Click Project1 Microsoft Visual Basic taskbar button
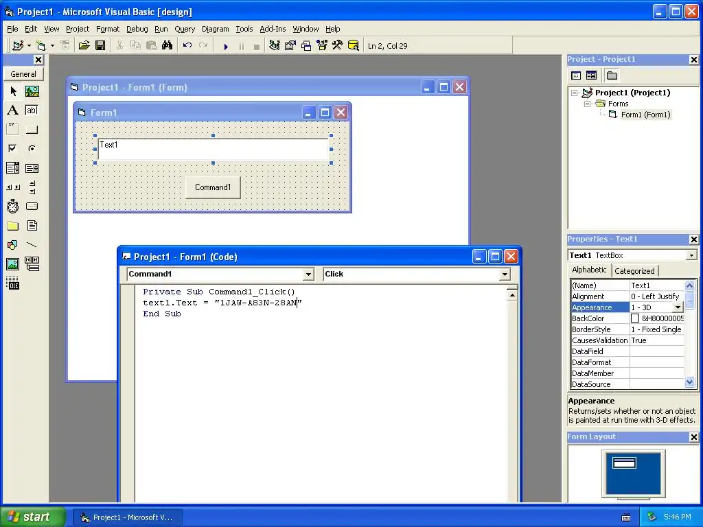Viewport: 703px width, 527px height. [x=128, y=517]
